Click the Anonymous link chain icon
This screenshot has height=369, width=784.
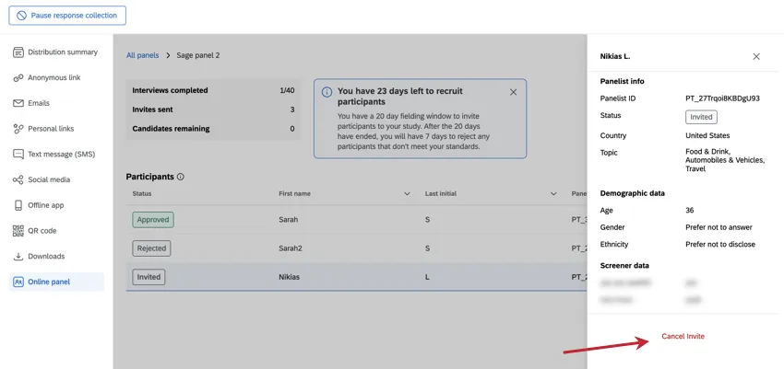pyautogui.click(x=18, y=78)
